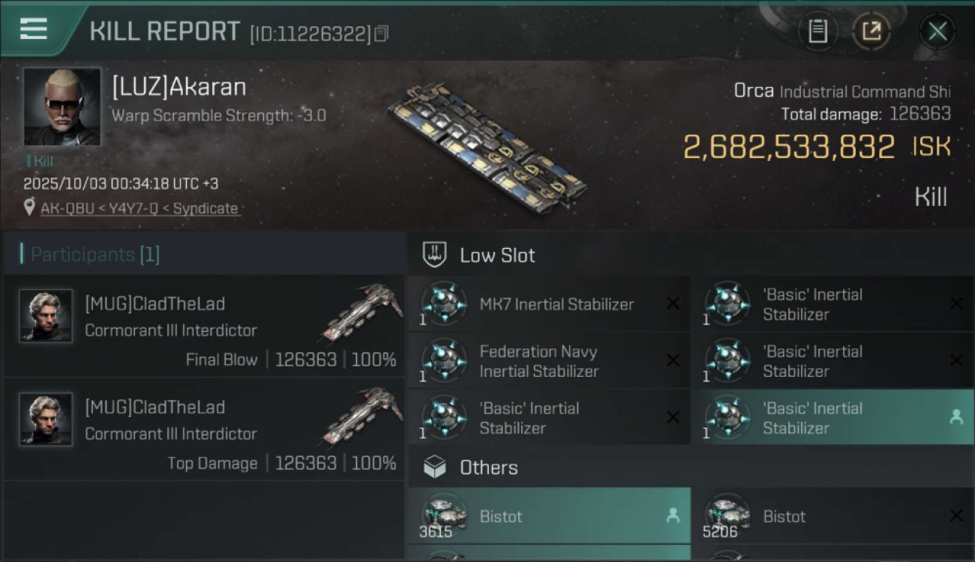This screenshot has height=562, width=975.
Task: Copy the kill report ID
Action: (x=382, y=34)
